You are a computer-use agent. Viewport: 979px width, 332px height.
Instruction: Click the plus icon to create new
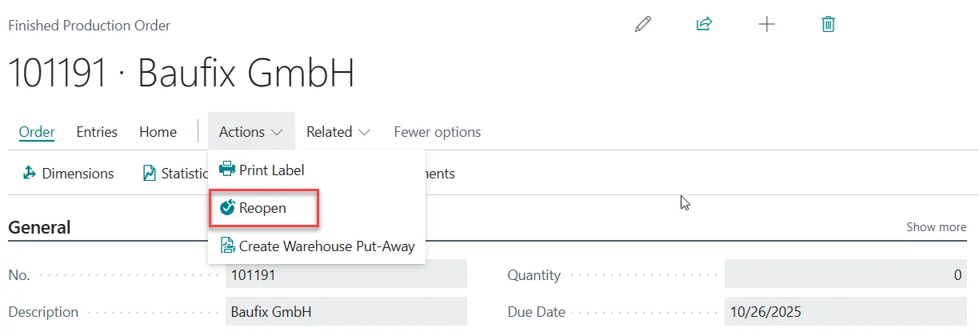766,25
